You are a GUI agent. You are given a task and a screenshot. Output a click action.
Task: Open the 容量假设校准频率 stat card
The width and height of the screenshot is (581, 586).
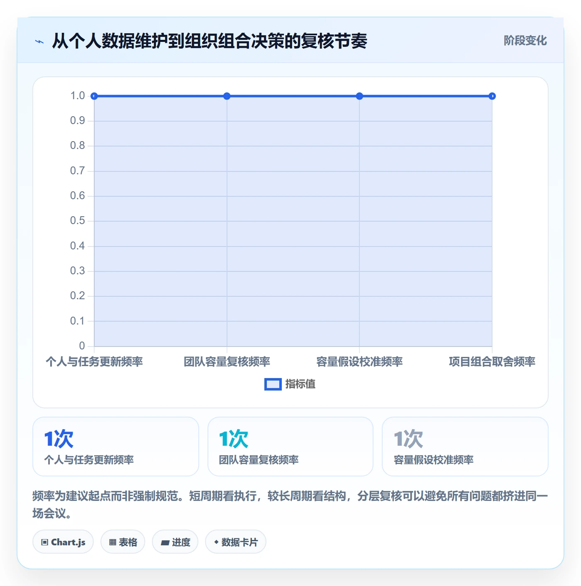point(465,447)
